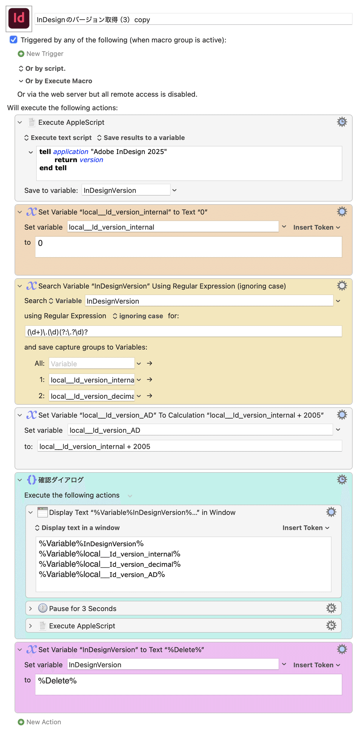Click variable icon of Search Variable action
Viewport: 358px width, 731px height.
click(32, 286)
